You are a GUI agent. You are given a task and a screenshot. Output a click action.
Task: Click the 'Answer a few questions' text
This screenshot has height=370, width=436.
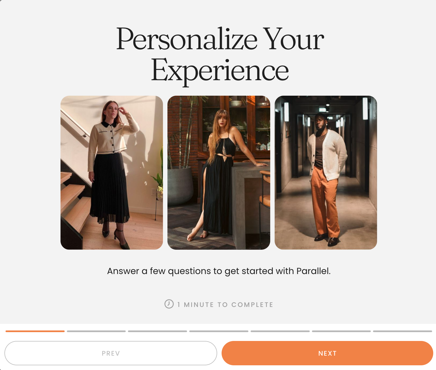click(x=219, y=271)
